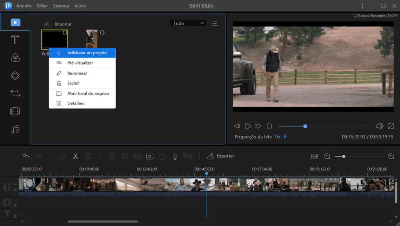
Task: Click the timeline zoom slider handle
Action: (x=344, y=157)
